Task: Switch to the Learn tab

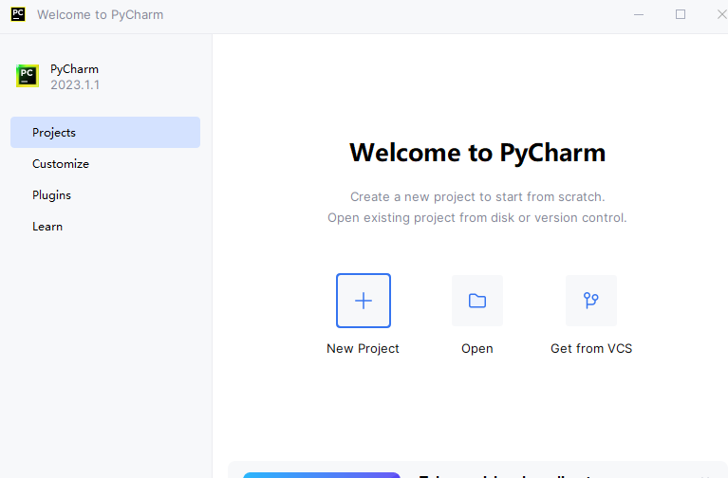Action: [105, 227]
